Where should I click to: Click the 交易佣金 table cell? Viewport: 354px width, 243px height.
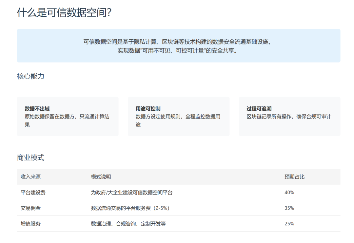click(x=31, y=208)
